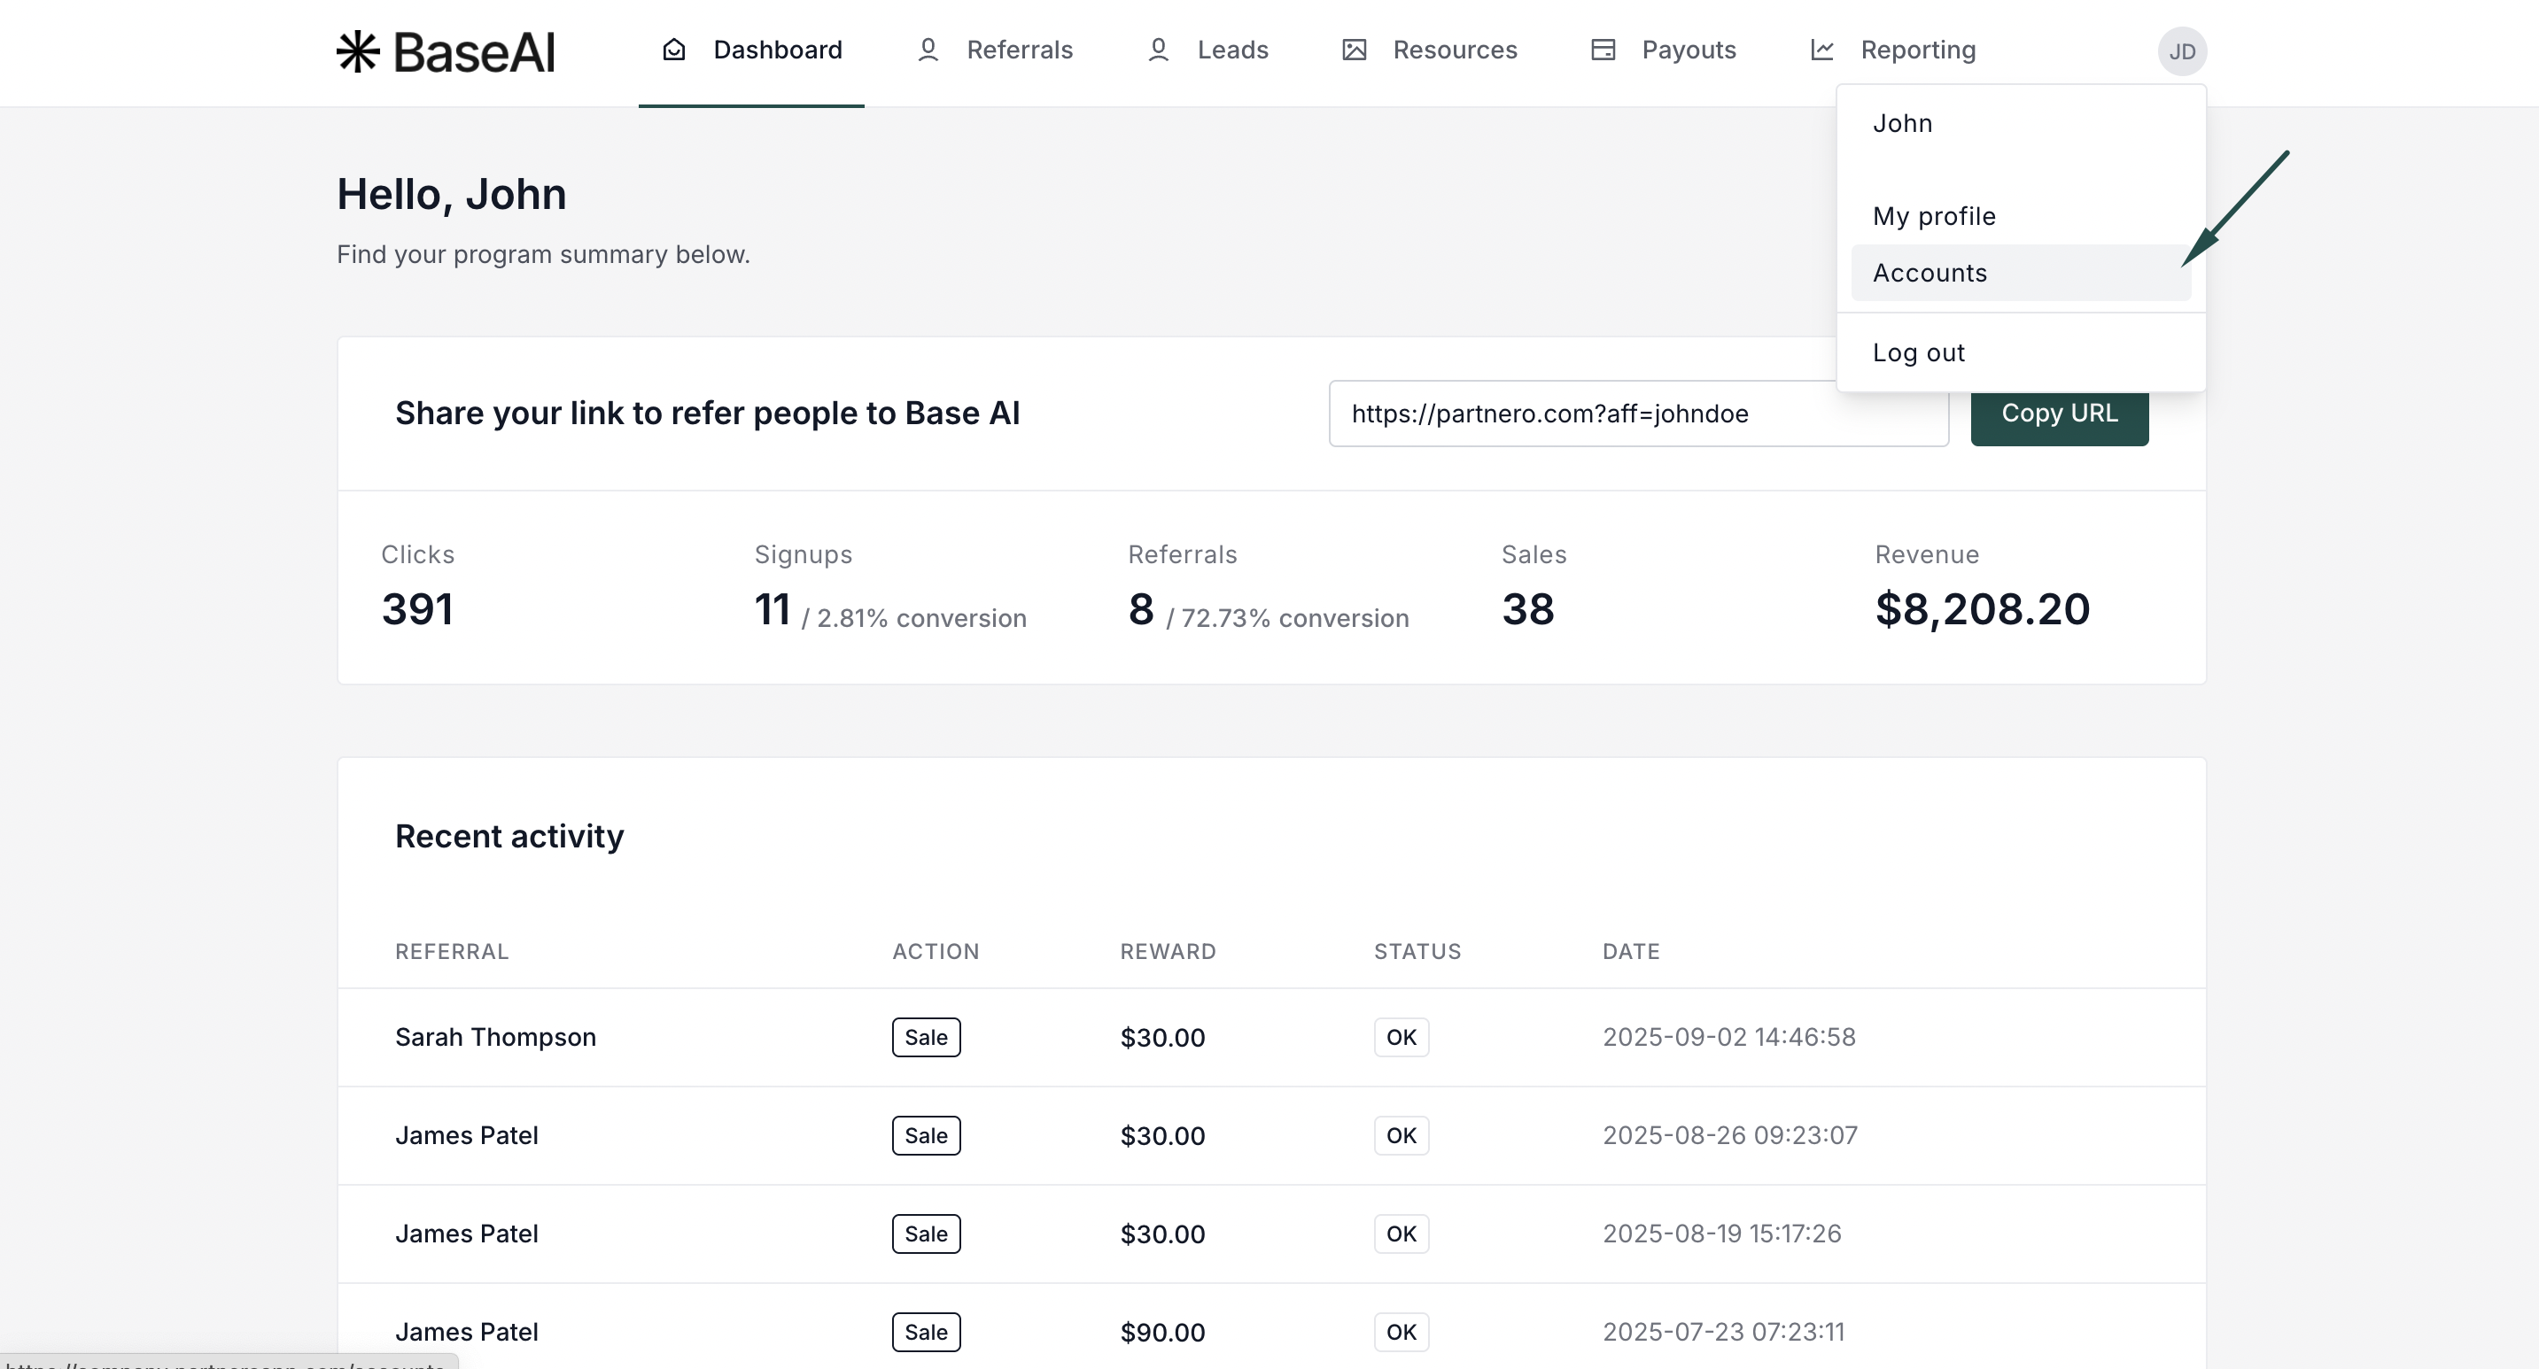Viewport: 2539px width, 1369px height.
Task: Select Log out menu entry
Action: point(1918,352)
